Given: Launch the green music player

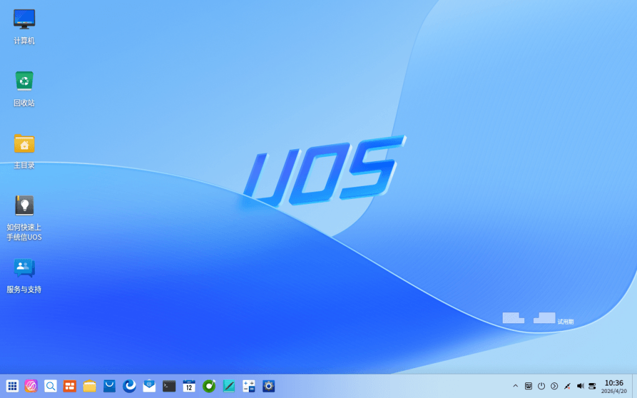Looking at the screenshot, I should (209, 386).
